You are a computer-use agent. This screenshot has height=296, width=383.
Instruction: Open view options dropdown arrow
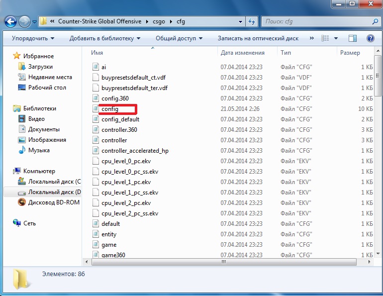coord(336,38)
